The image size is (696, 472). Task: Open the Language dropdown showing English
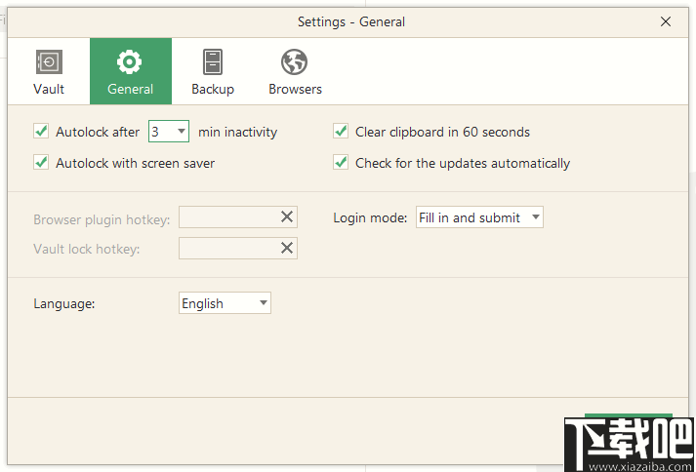[225, 303]
